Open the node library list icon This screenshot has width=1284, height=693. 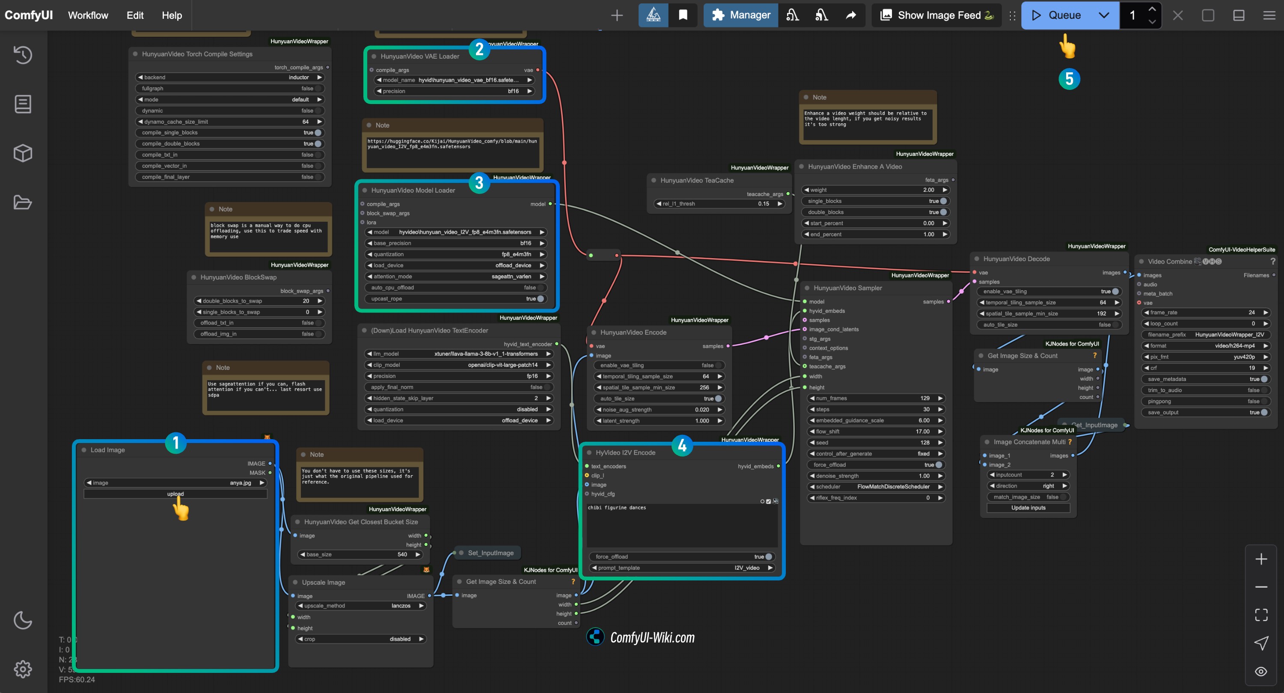[23, 104]
